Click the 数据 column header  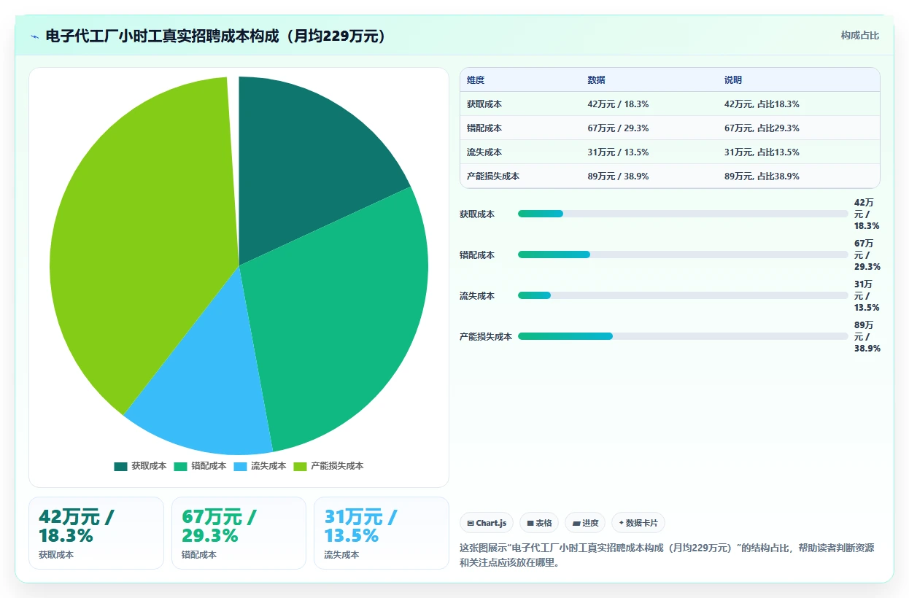596,80
